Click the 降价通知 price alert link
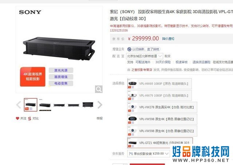Viewport: 233px width, 165px height. [x=168, y=39]
